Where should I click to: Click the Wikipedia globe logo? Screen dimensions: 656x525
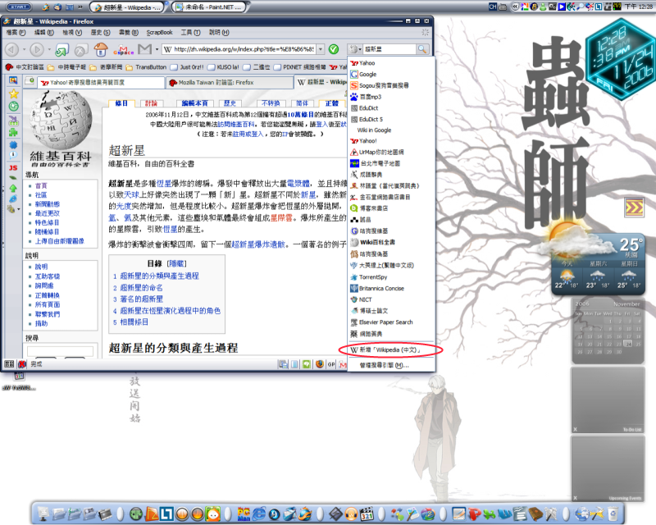61,120
